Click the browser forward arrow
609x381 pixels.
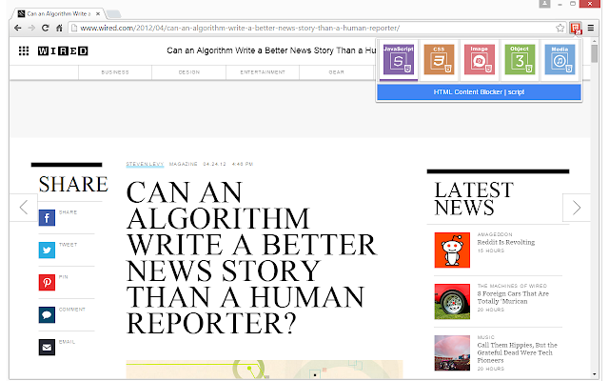(31, 28)
